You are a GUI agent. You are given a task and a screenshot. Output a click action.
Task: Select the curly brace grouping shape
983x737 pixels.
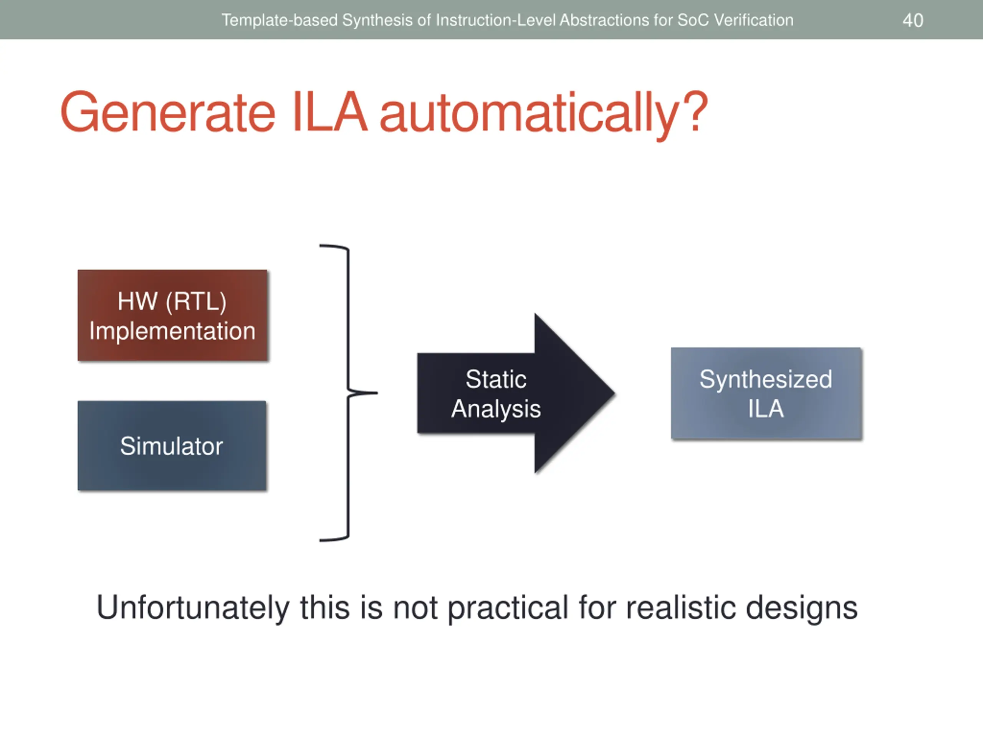pyautogui.click(x=348, y=393)
